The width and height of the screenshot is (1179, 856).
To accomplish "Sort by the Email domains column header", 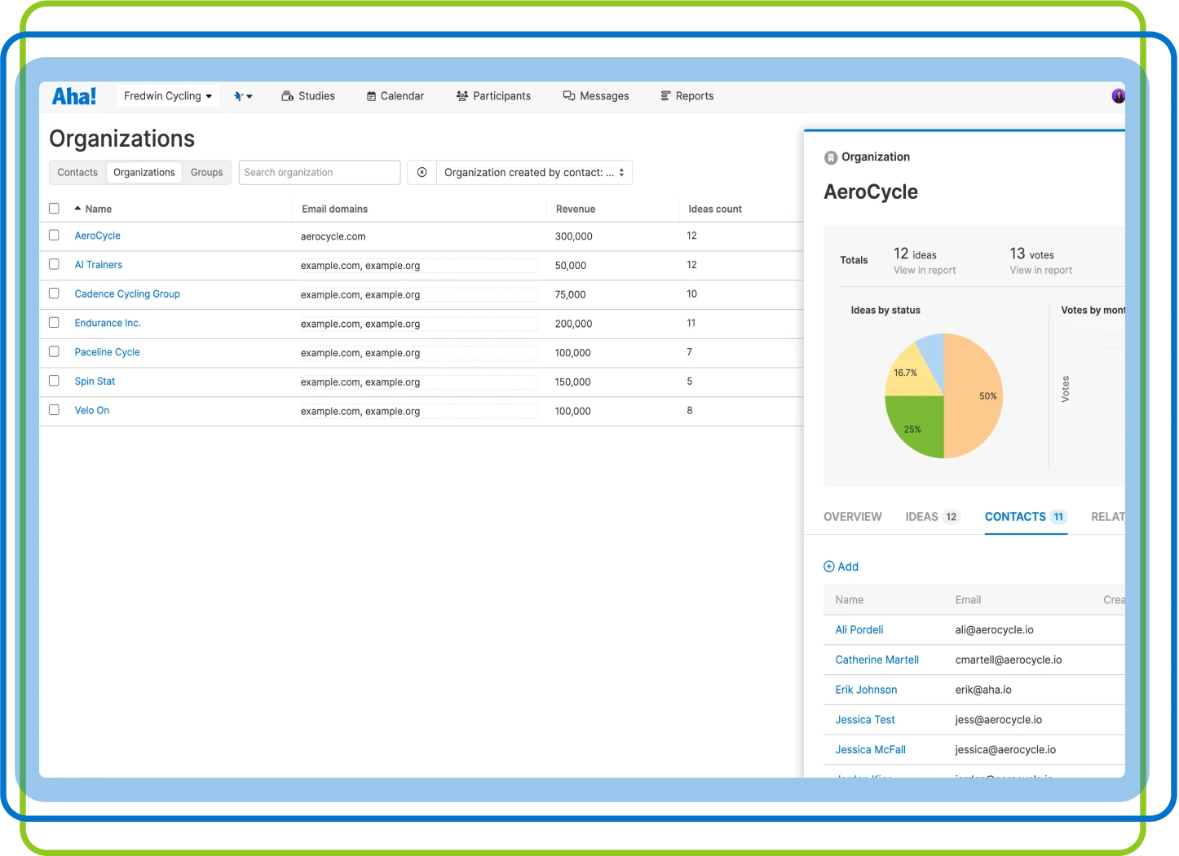I will coord(335,210).
